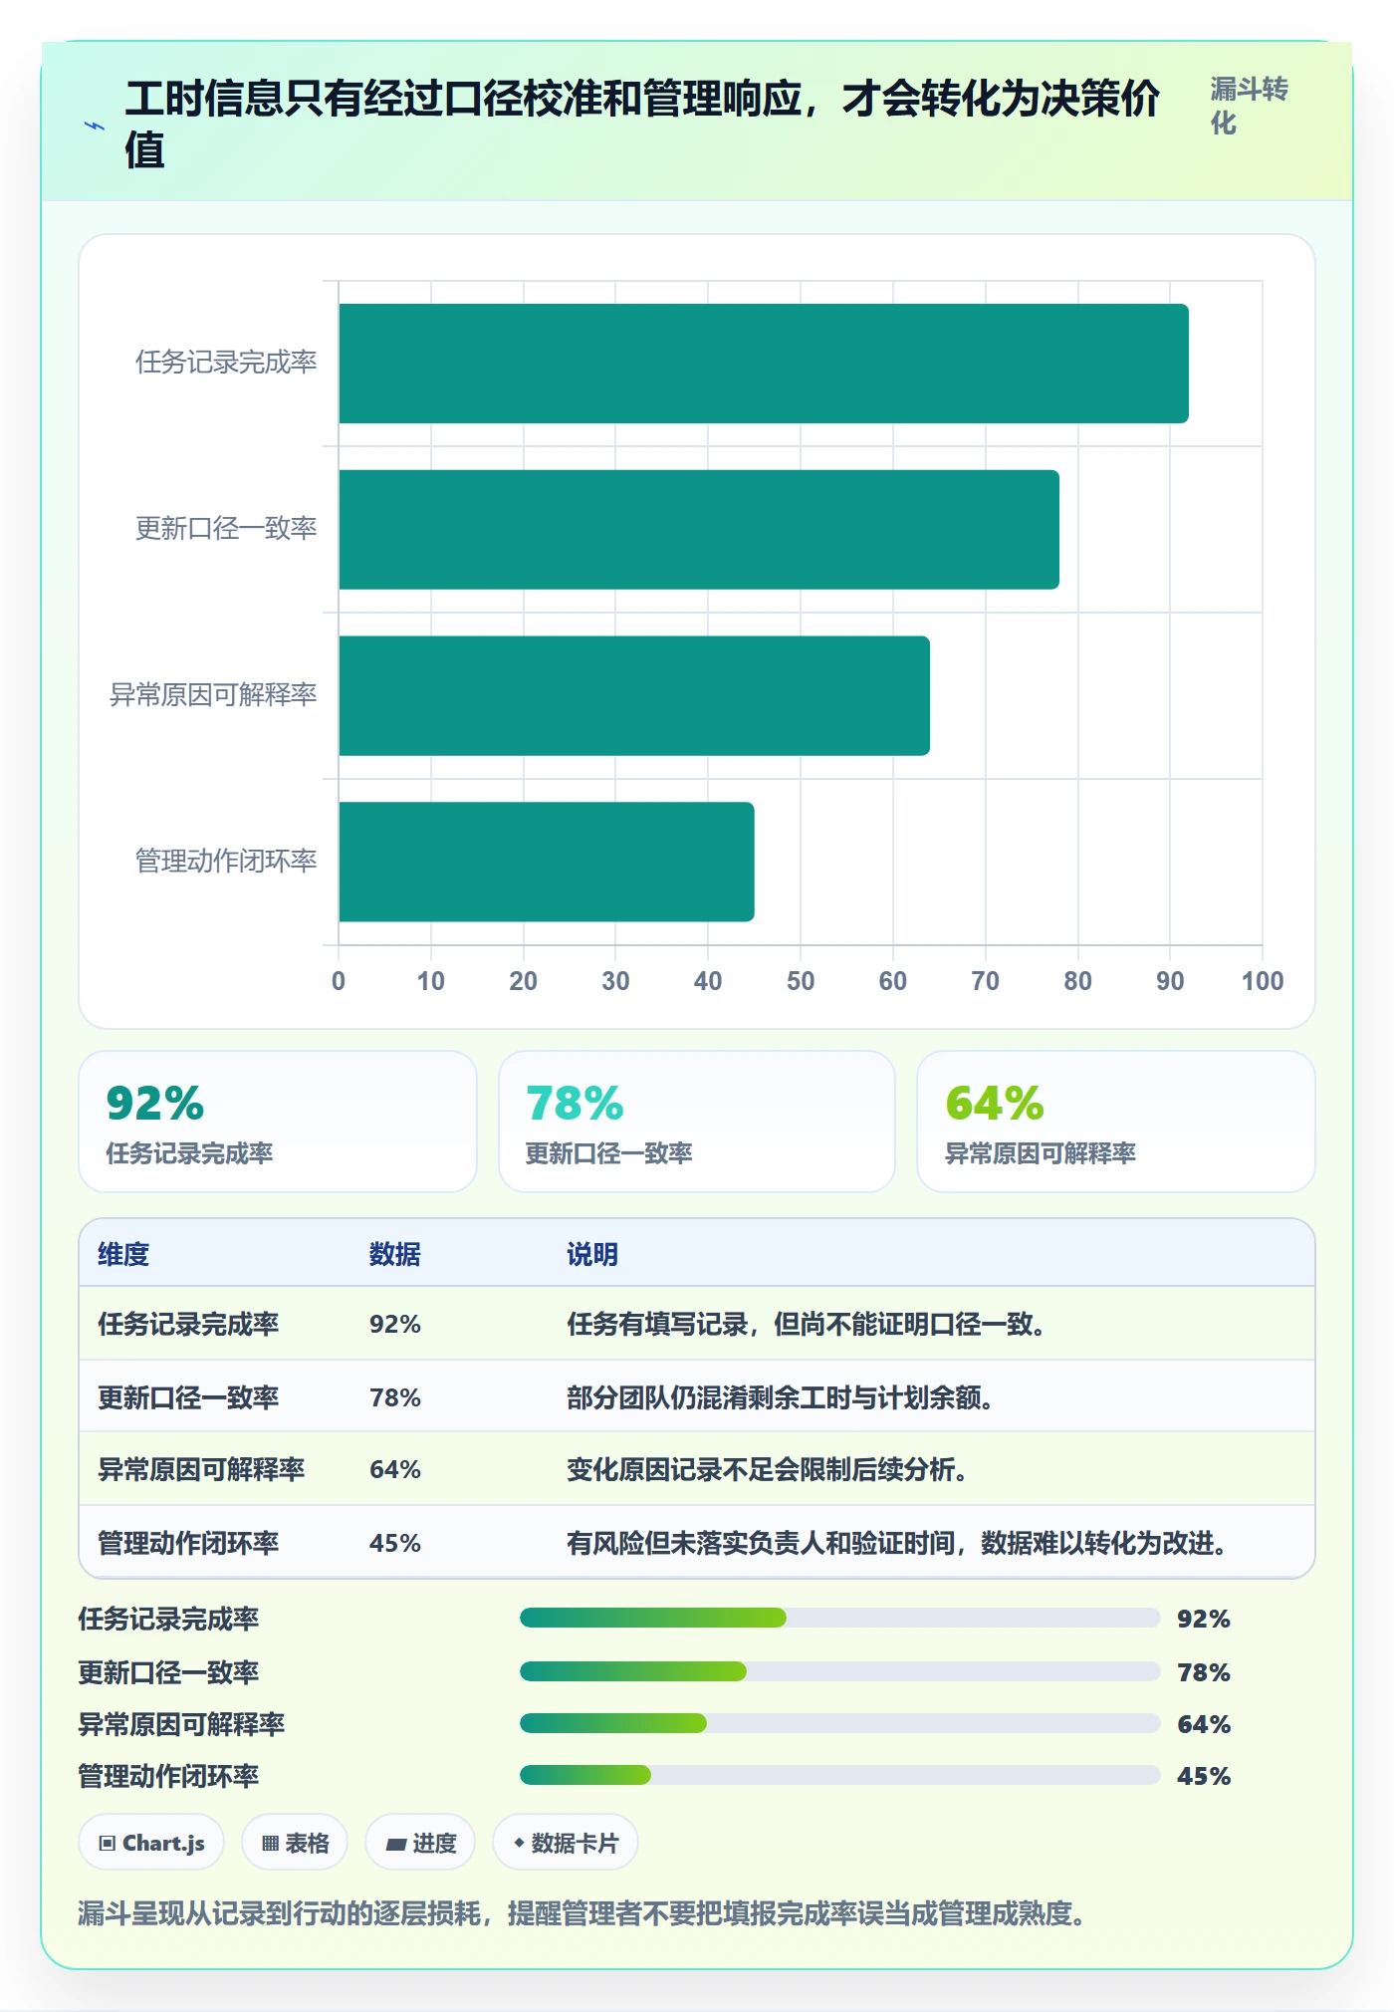Click the 数据 column header
Screen dimensions: 1394x2012
coord(395,1254)
